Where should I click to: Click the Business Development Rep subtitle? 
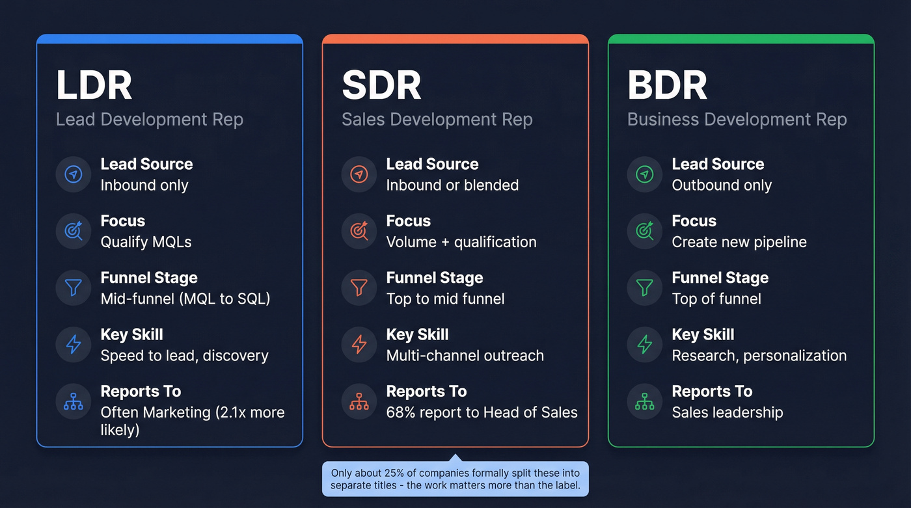click(x=737, y=119)
